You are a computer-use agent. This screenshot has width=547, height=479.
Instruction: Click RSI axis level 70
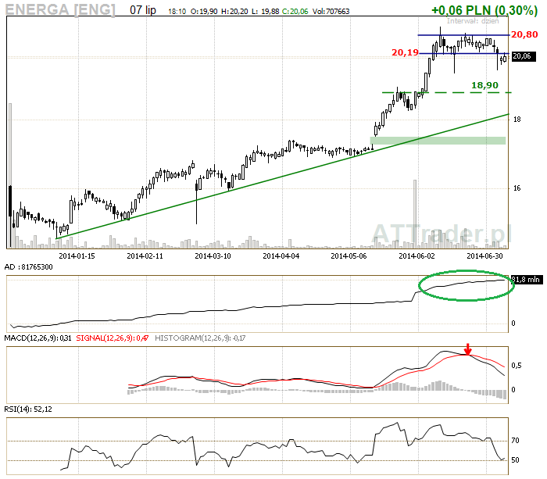[515, 441]
